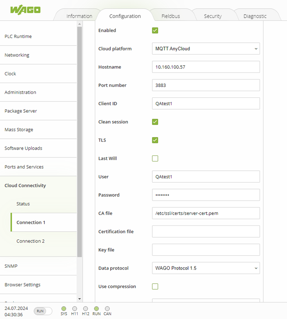287x319 pixels.
Task: Click into the Hostname input field
Action: pos(206,67)
